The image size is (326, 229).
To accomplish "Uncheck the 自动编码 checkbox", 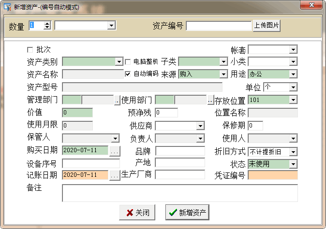I will (x=128, y=74).
